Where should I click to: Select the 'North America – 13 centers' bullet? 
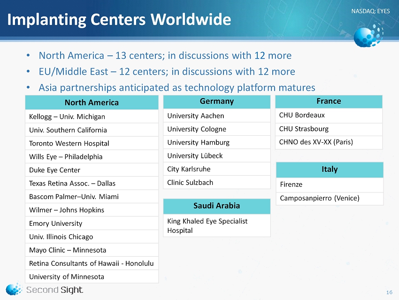coord(165,55)
